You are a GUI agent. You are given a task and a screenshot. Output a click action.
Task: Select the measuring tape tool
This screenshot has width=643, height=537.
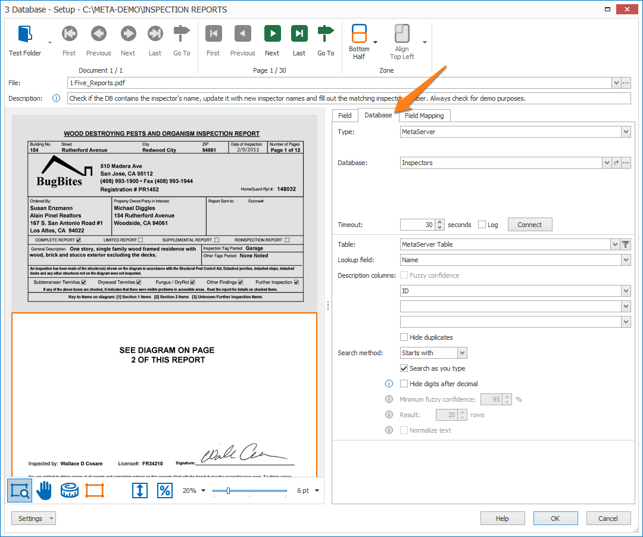click(x=69, y=491)
